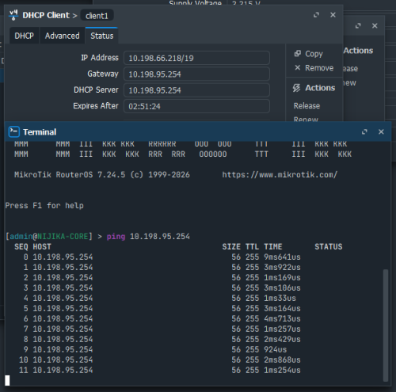Click the TTL column header
Screen dimensions: 396x392
(x=252, y=247)
